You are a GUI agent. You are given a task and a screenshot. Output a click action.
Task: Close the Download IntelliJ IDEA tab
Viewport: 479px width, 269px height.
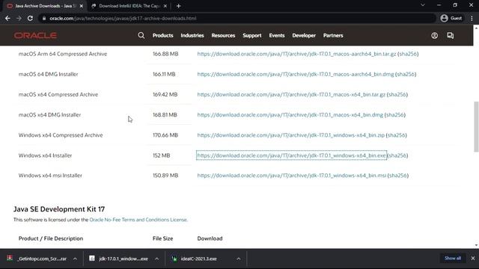165,6
